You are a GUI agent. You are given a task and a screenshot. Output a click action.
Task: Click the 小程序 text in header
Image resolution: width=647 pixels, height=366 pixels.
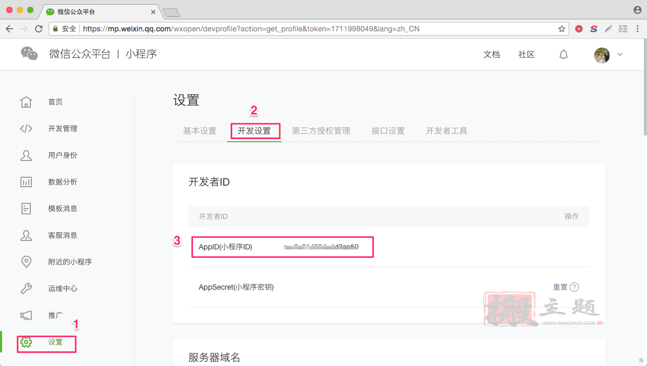tap(141, 54)
